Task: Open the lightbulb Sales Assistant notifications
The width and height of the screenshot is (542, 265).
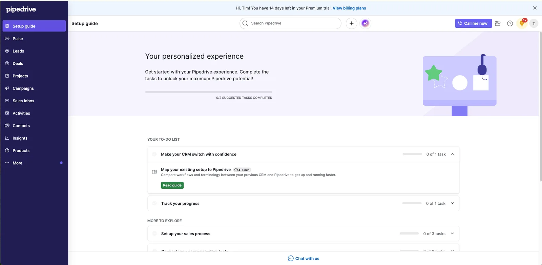Action: (x=522, y=23)
